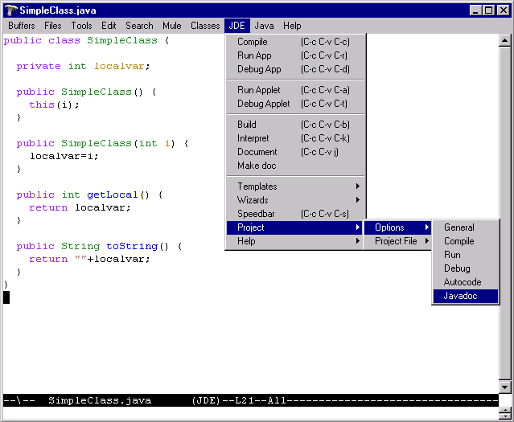Click on 'return localvar;' line

(x=80, y=207)
